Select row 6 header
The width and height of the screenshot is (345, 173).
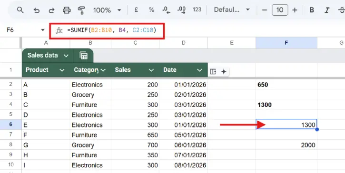pyautogui.click(x=11, y=125)
